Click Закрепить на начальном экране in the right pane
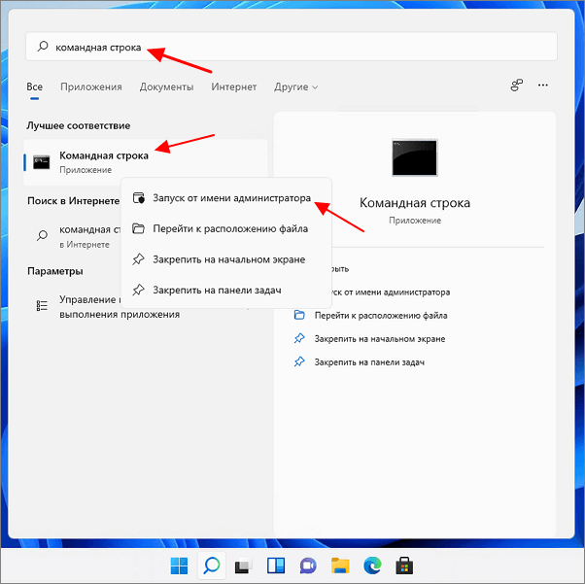Screen dimensions: 585x584 pyautogui.click(x=379, y=339)
